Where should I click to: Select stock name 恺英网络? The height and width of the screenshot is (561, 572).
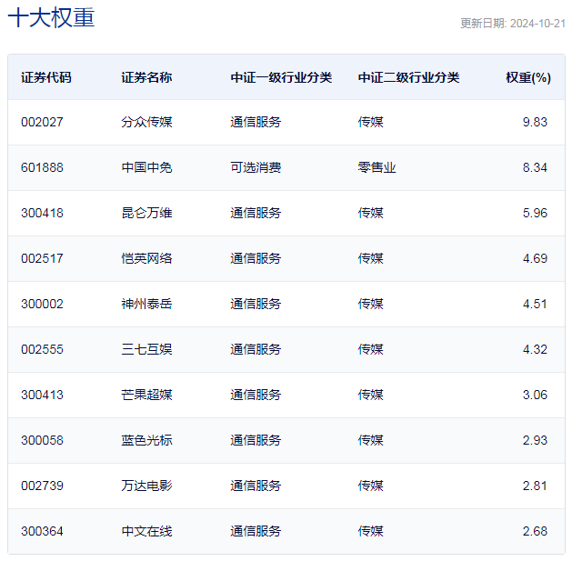[146, 258]
